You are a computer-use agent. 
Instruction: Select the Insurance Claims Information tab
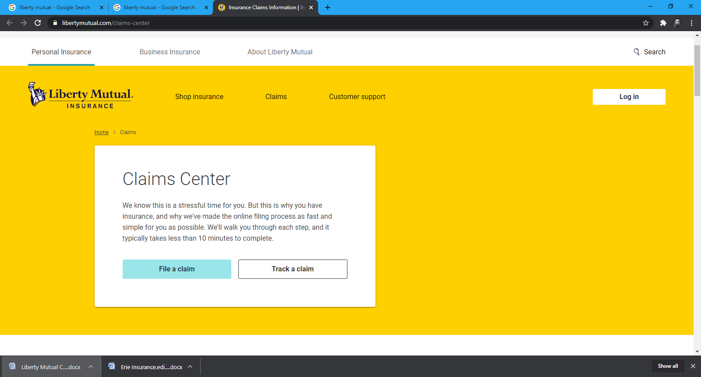tap(266, 7)
